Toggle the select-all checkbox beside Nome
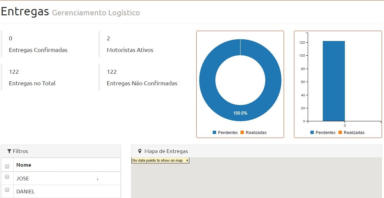This screenshot has width=384, height=198. pos(7,166)
